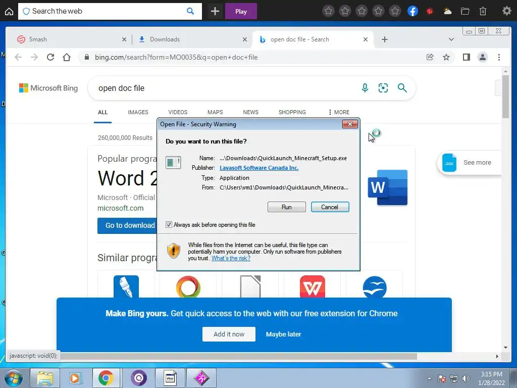517x388 pixels.
Task: Click the Bing search magnifier button
Action: click(402, 88)
